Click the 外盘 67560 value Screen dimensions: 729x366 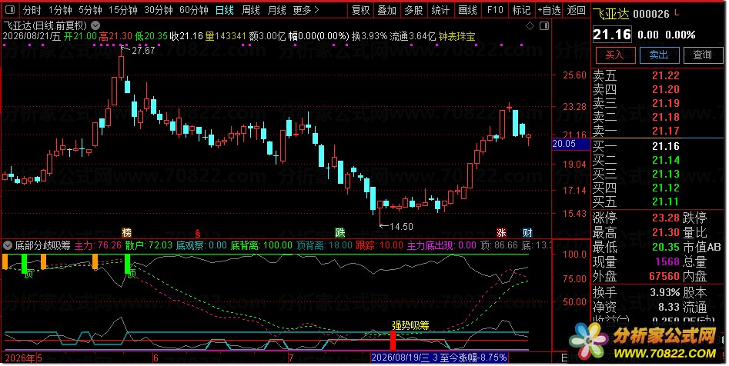pyautogui.click(x=664, y=276)
